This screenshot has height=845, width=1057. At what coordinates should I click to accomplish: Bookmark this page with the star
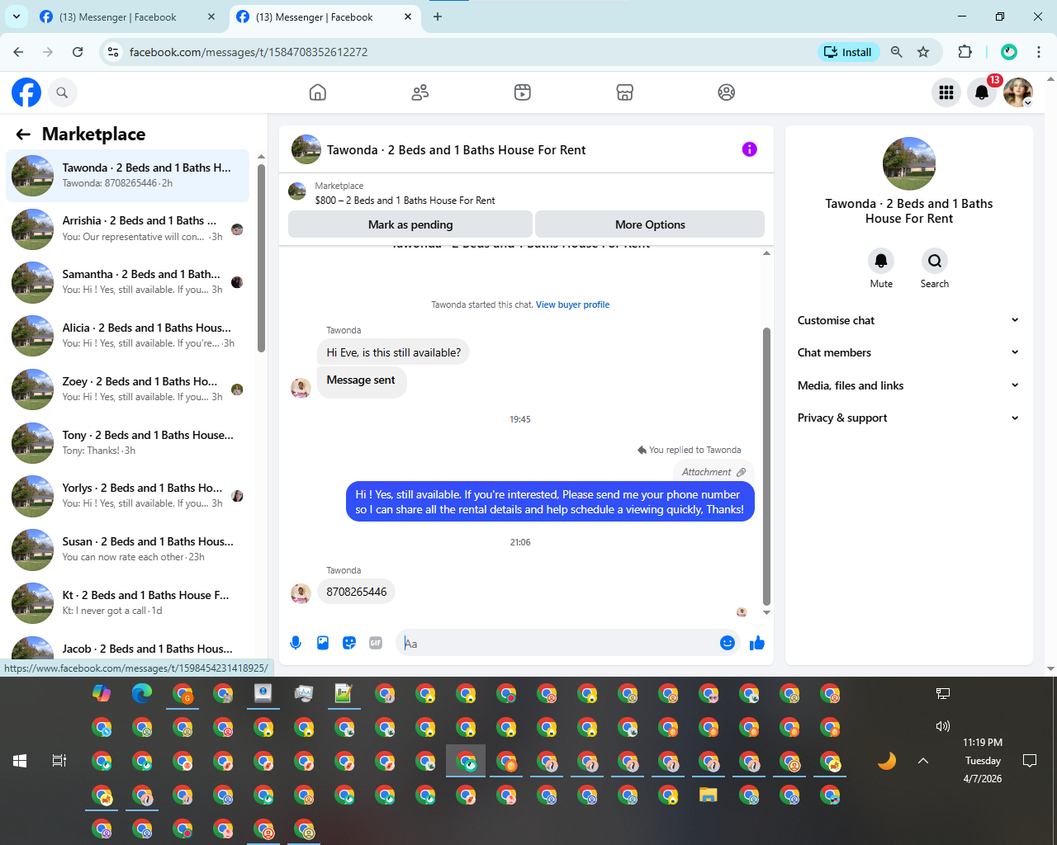(x=923, y=52)
